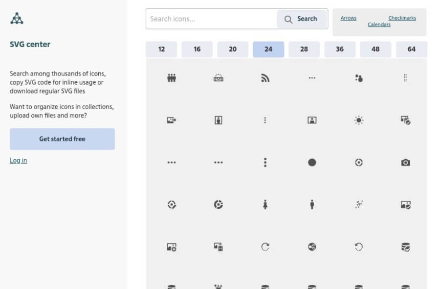Select the three-people group icon
Screen dimensions: 440x289
pyautogui.click(x=172, y=78)
